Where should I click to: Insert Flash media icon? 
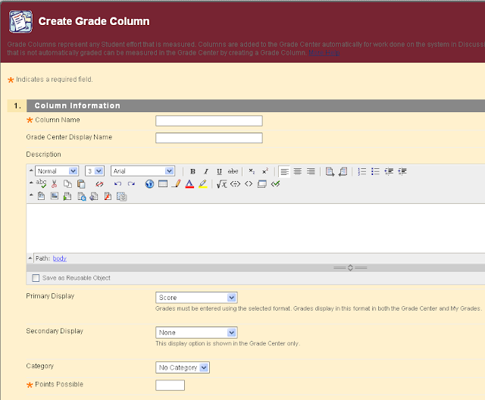click(108, 196)
